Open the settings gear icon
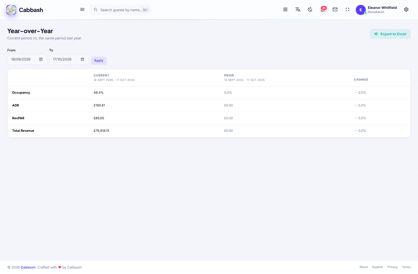Viewport: 418px width, 274px height. [x=406, y=10]
